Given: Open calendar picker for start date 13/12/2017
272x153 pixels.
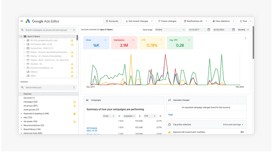Looking at the screenshot, I should tap(209, 30).
